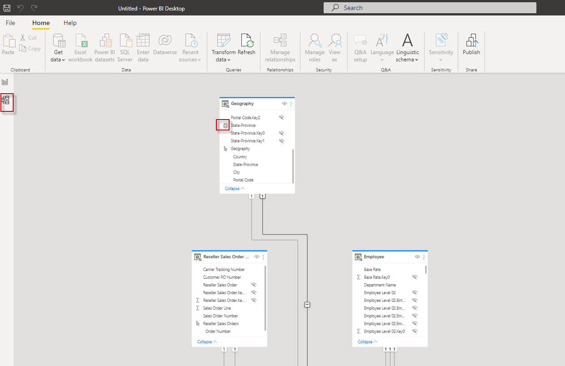Click the Refresh icon in Queries group
The image size is (565, 366).
point(246,45)
